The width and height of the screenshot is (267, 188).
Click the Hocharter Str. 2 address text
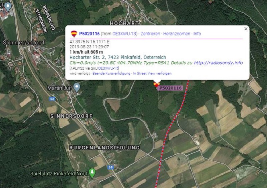coord(118,57)
